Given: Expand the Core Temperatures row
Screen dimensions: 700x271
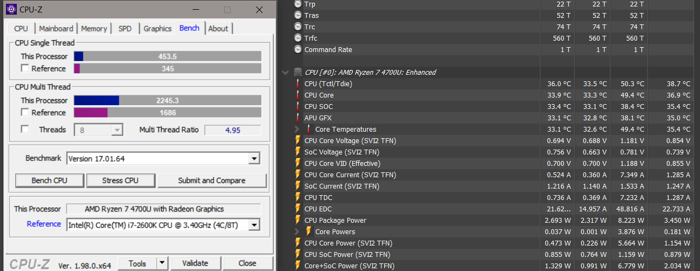Looking at the screenshot, I should pos(297,129).
